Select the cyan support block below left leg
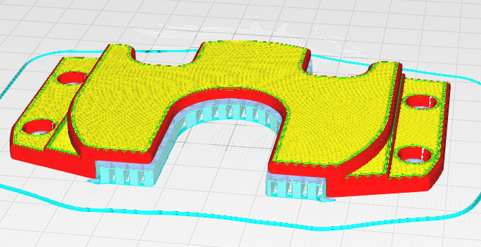The height and width of the screenshot is (247, 481). [125, 173]
